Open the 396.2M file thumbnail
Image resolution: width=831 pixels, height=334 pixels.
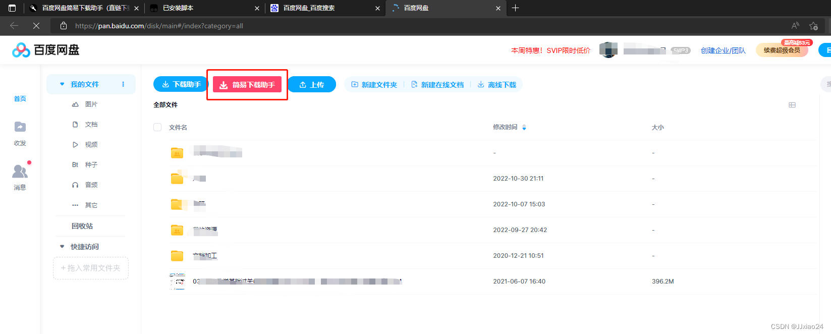177,281
